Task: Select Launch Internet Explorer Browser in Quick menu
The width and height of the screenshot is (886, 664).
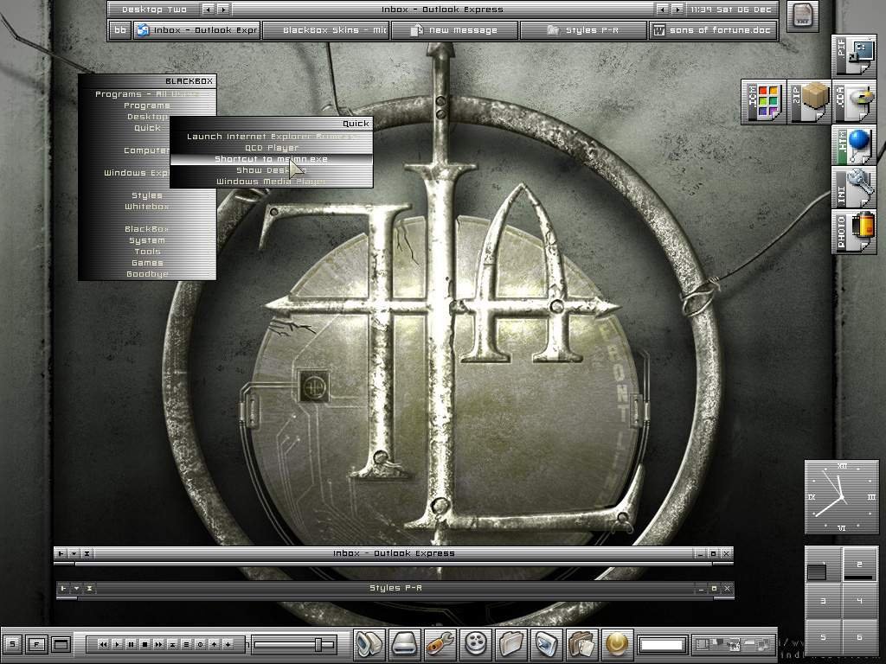Action: pyautogui.click(x=271, y=137)
